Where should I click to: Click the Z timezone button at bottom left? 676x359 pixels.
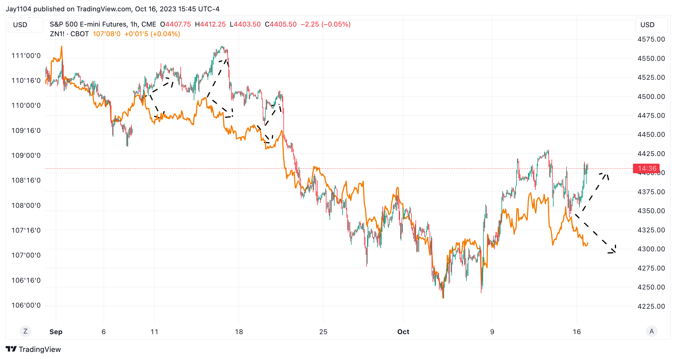(x=25, y=331)
